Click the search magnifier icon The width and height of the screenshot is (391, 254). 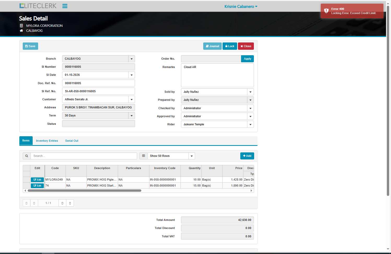(x=27, y=156)
